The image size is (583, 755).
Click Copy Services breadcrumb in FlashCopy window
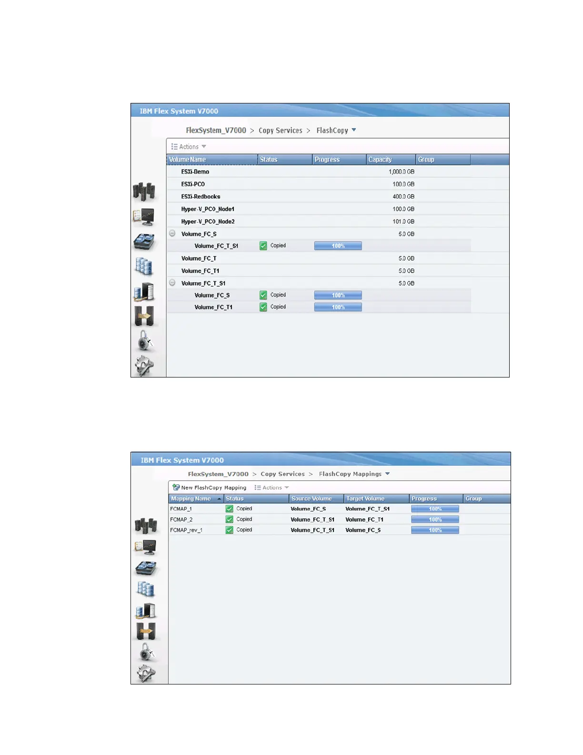point(281,130)
